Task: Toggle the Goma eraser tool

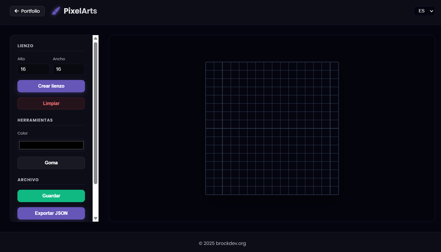Action: tap(51, 163)
